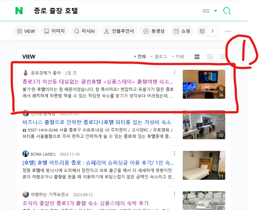The width and height of the screenshot is (259, 210).
Task: Click the green Naver N logo
Action: tap(19, 11)
